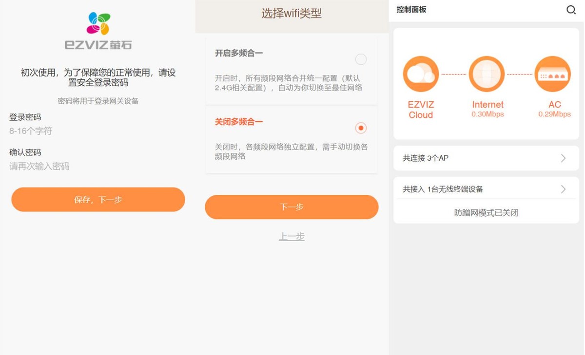Click the AC switch device icon

[552, 74]
